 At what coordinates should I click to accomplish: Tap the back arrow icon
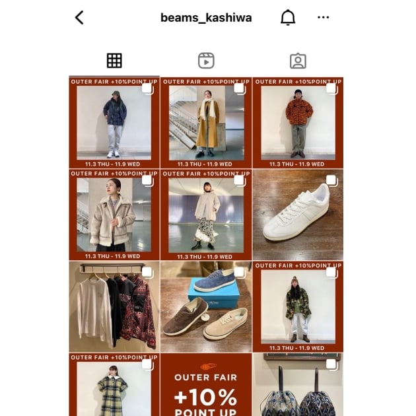(x=79, y=18)
